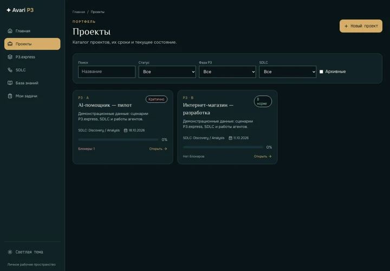
Task: Click SDLC: Discovery / Analysis in AI-помощник card
Action: tap(99, 131)
